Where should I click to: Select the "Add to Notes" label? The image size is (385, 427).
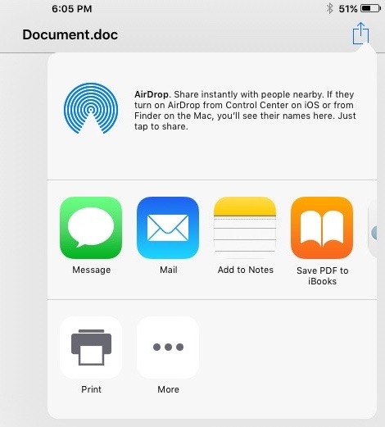[246, 270]
